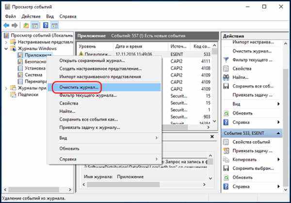Select the System log icon in tree

click(x=20, y=75)
